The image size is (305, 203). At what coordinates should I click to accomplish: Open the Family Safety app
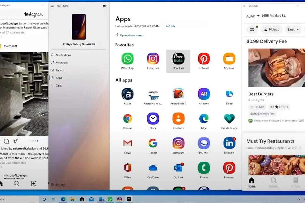tap(229, 118)
